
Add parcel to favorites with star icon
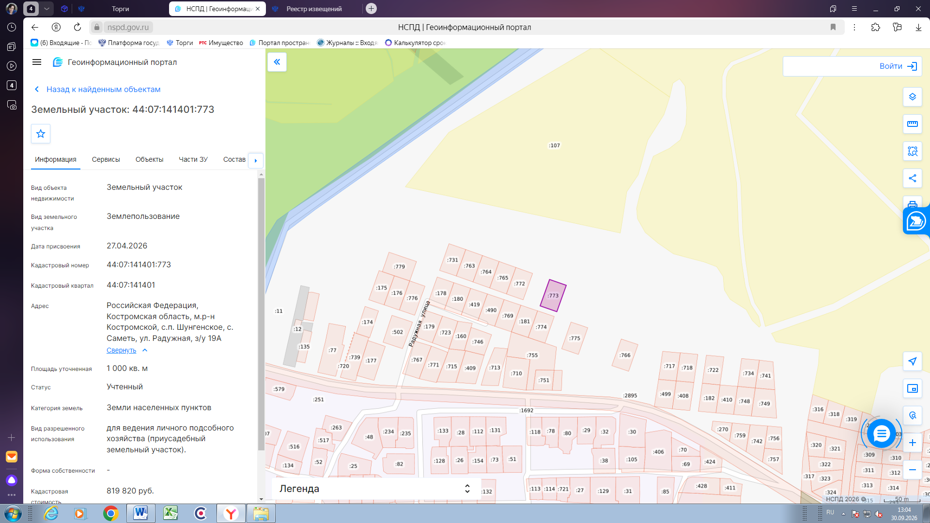pos(41,134)
